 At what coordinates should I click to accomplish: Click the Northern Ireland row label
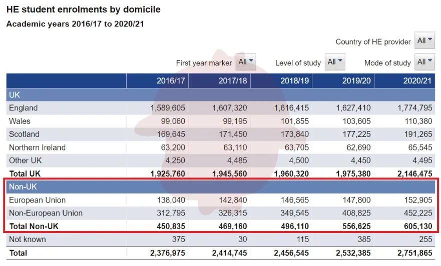pos(37,147)
